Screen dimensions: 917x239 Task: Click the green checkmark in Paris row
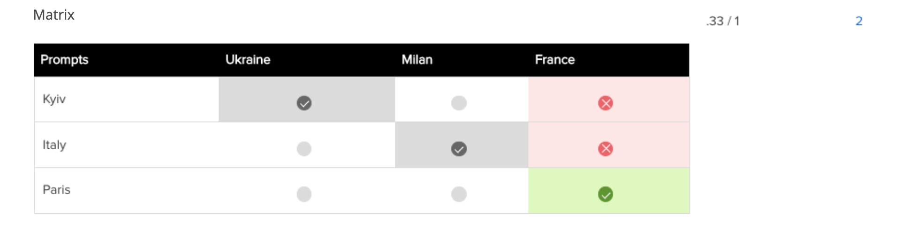[606, 194]
